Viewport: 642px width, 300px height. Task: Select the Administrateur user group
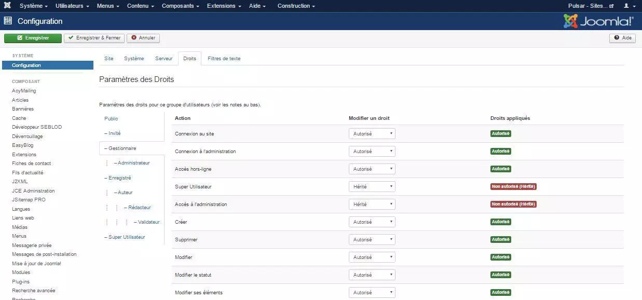click(x=132, y=163)
